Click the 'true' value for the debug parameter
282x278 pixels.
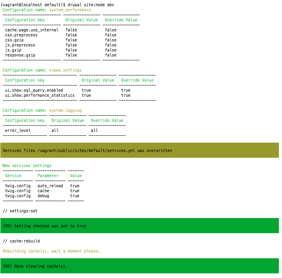coord(75,196)
